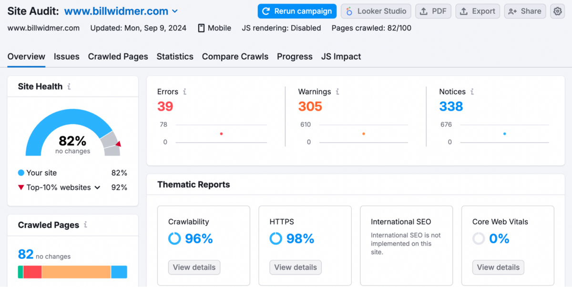572x287 pixels.
Task: Click red segment of crawled pages bar
Action: [x=32, y=272]
